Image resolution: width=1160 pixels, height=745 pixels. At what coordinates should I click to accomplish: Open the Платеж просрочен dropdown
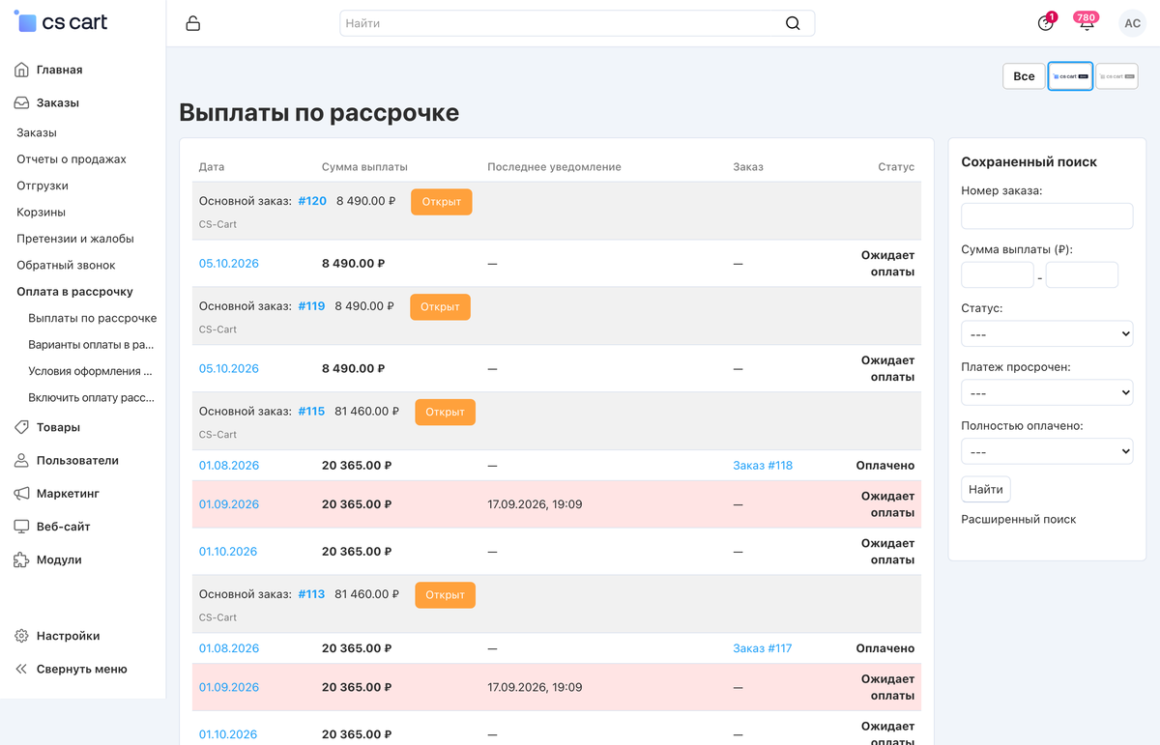tap(1047, 393)
